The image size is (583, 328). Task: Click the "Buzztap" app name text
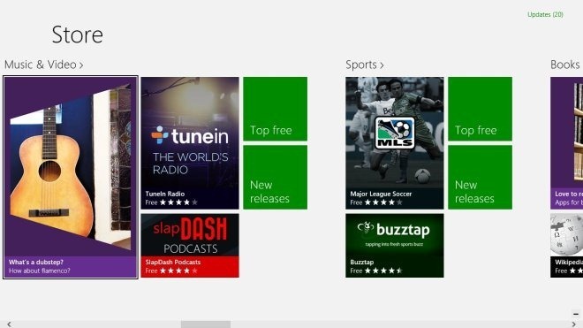pyautogui.click(x=362, y=262)
